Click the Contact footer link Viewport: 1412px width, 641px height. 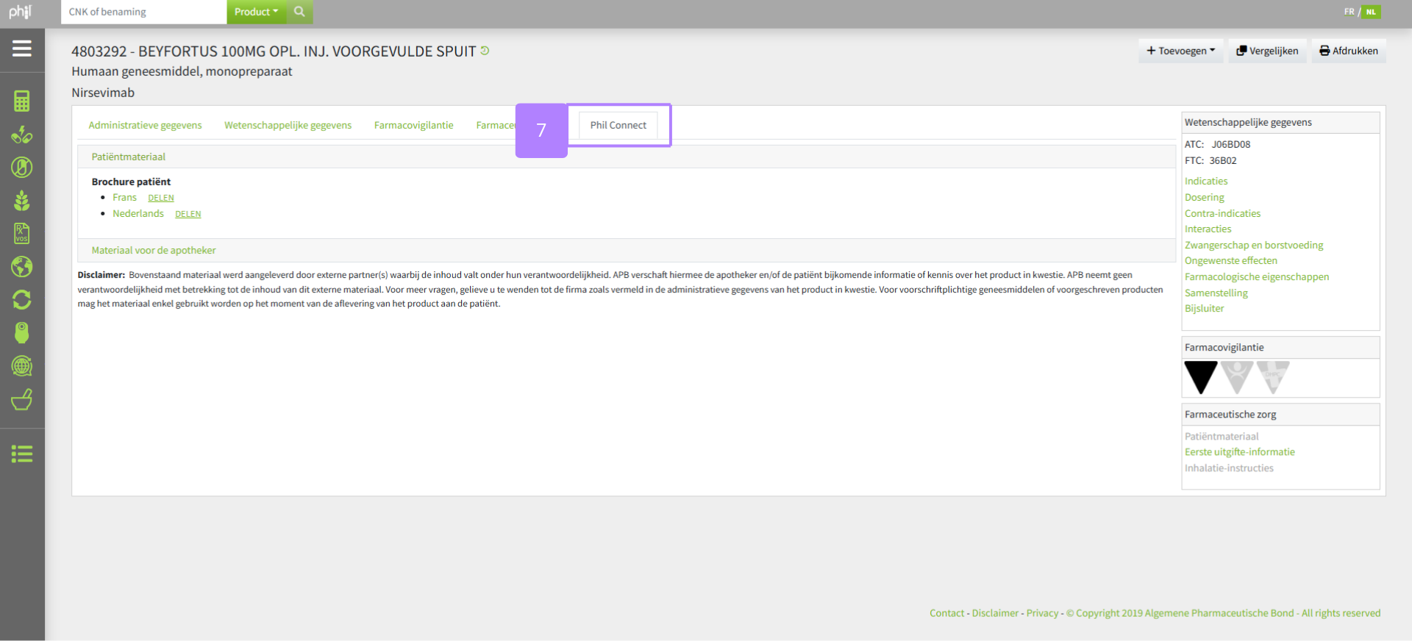(x=946, y=613)
